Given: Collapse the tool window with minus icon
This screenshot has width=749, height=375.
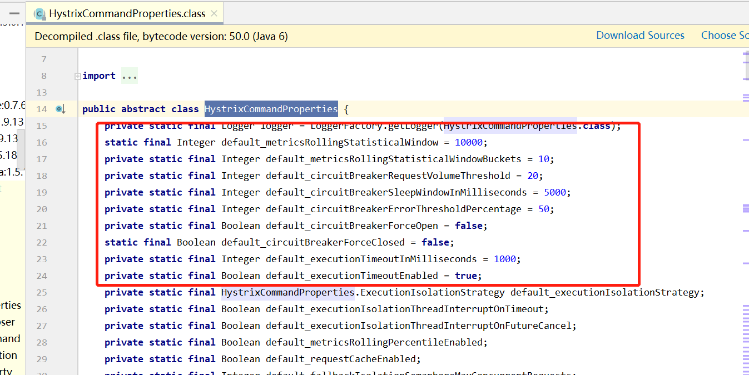Looking at the screenshot, I should pyautogui.click(x=14, y=13).
